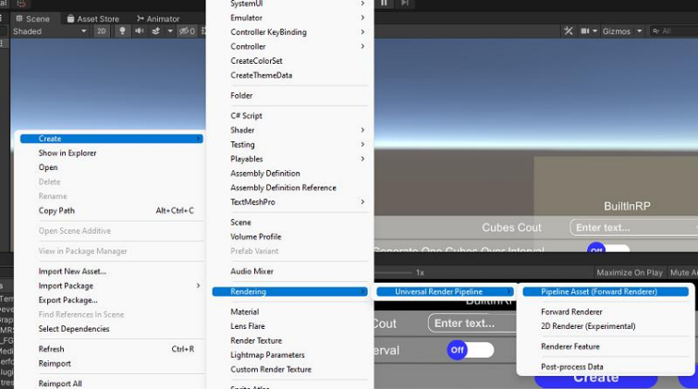Viewport: 698px width, 389px height.
Task: Click the hidden objects visibility icon
Action: tap(186, 31)
